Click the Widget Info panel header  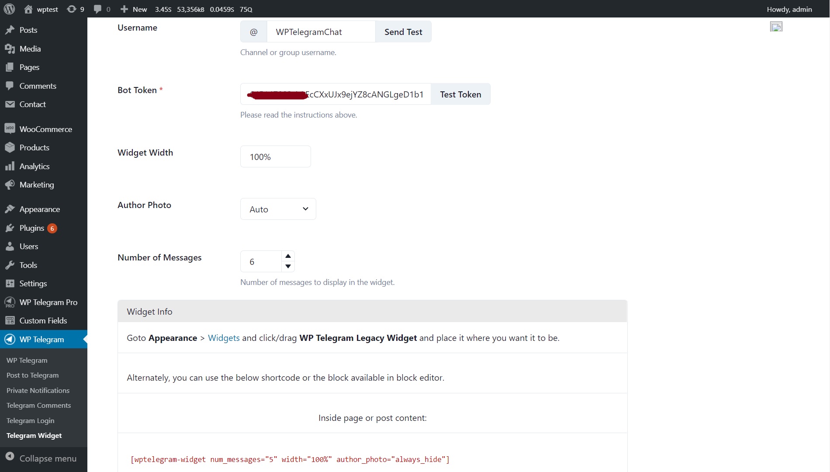click(373, 311)
